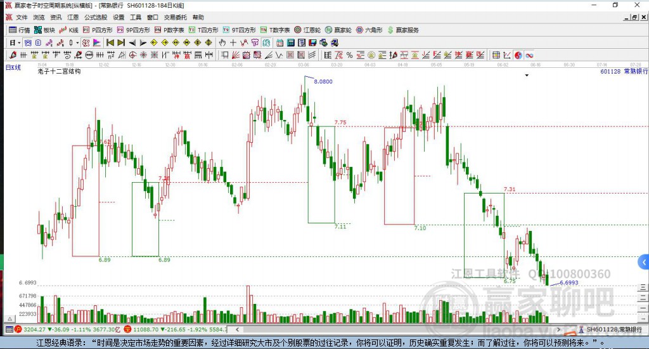Select the percent % tool icon
This screenshot has height=349, width=649.
pyautogui.click(x=350, y=55)
